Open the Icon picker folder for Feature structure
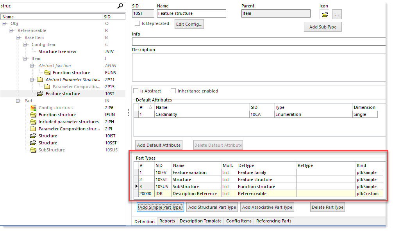393x231 pixels. pyautogui.click(x=325, y=13)
